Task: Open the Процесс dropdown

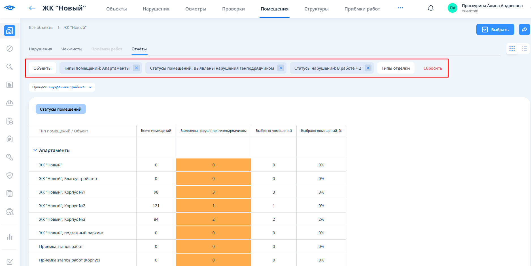Action: (x=62, y=87)
